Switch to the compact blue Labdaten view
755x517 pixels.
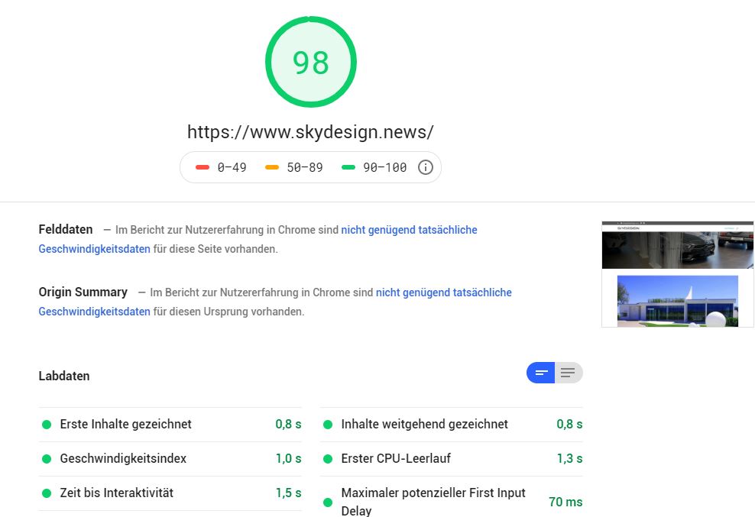pos(541,373)
